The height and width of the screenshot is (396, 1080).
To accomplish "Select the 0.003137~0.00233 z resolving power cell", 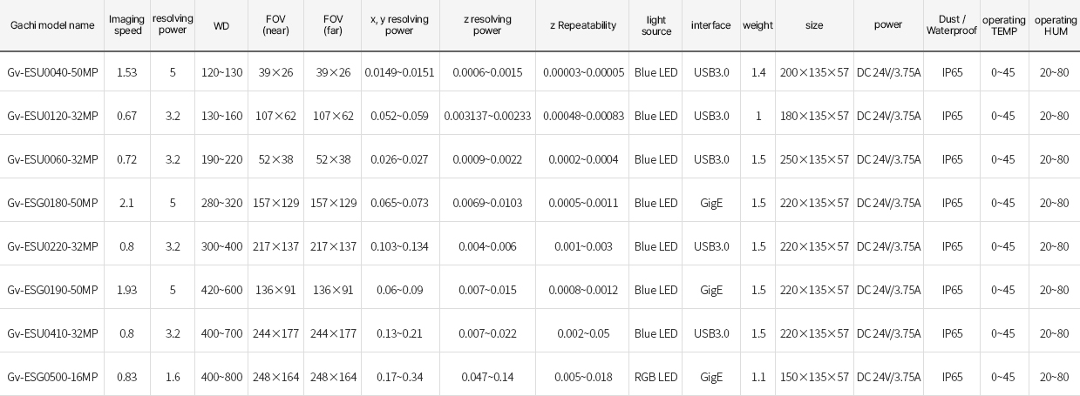I will coord(487,116).
